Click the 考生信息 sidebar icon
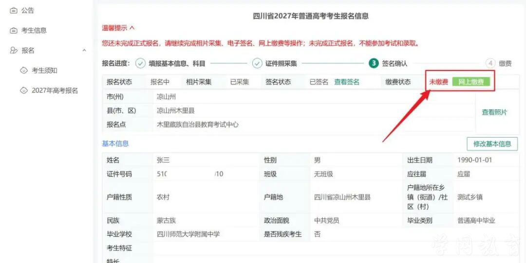Screen dimensions: 526x263 pyautogui.click(x=14, y=31)
